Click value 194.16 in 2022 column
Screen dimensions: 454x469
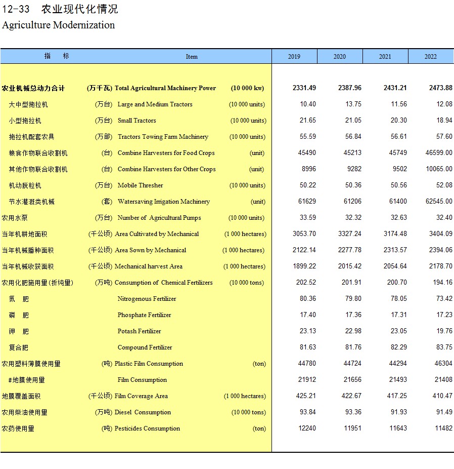click(443, 282)
